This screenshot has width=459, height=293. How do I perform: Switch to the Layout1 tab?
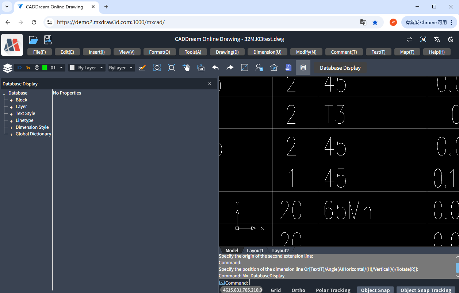click(255, 250)
